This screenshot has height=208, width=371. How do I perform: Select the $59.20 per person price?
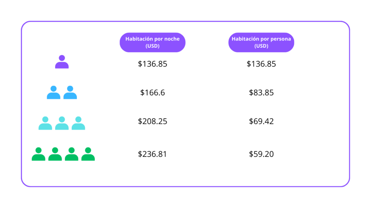pyautogui.click(x=261, y=154)
